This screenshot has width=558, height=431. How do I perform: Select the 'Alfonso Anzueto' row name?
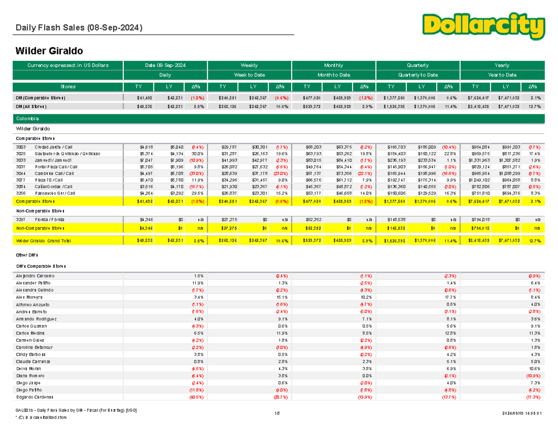33,304
